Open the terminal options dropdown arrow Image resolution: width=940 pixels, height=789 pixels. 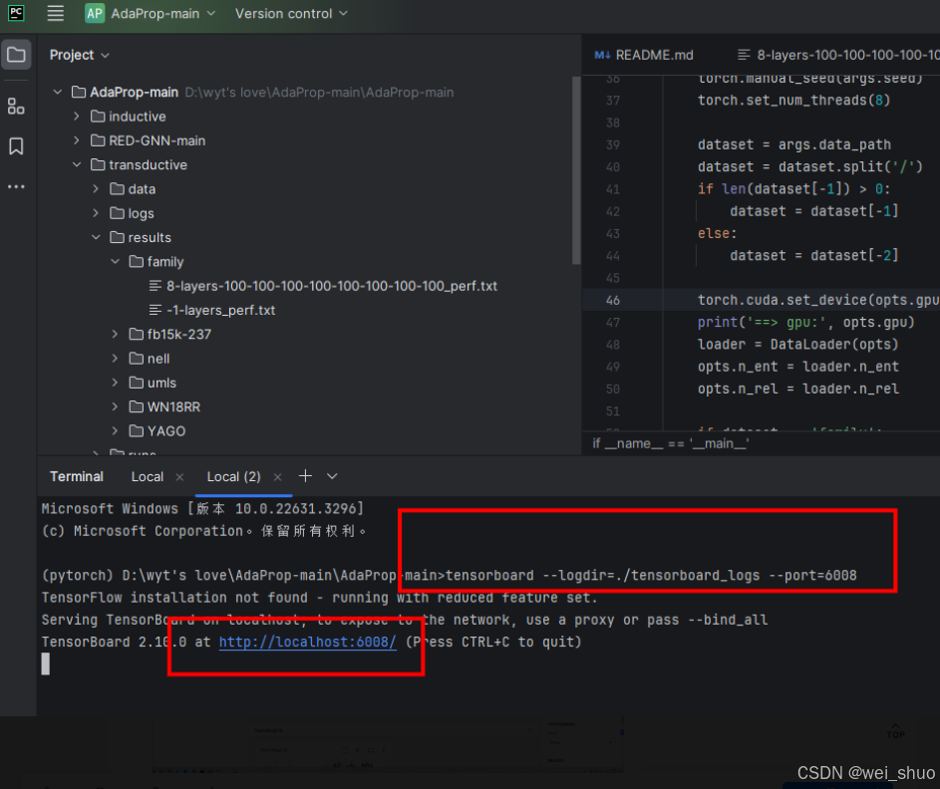tap(332, 476)
